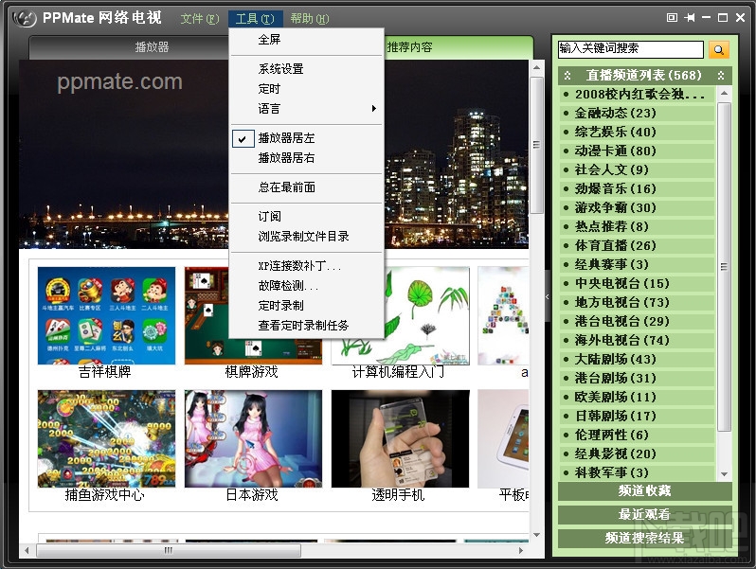Open 港台电视台 (29) category
The image size is (756, 569).
click(x=638, y=321)
